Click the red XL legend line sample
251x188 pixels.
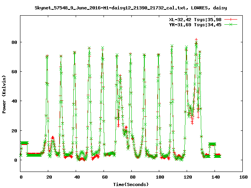coord(231,20)
